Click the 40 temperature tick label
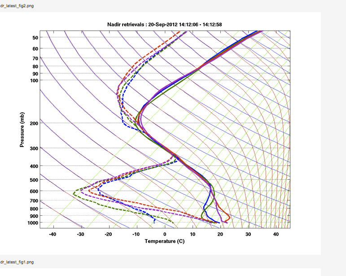Screen dimensions: 346x276 pos(276,234)
